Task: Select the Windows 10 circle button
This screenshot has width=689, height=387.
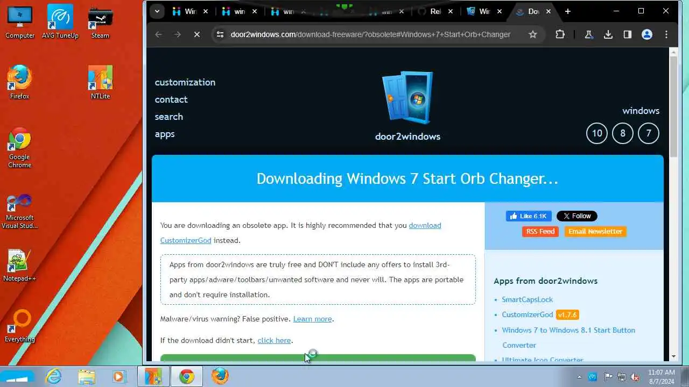Action: coord(597,133)
